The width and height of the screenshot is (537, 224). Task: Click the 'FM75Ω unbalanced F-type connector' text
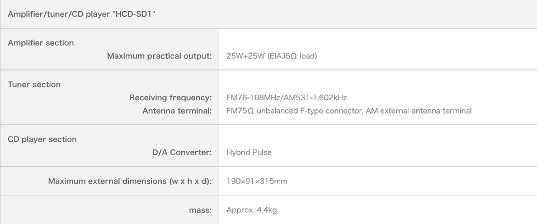tap(293, 111)
